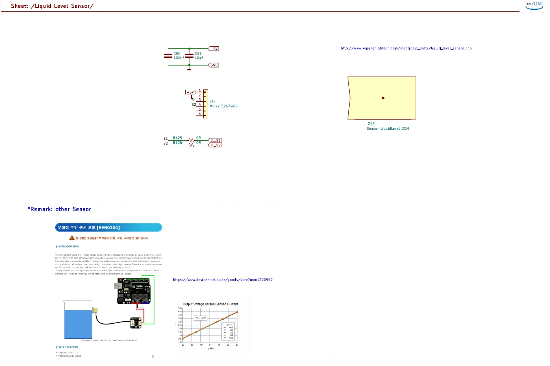Image resolution: width=550 pixels, height=366 pixels.
Task: Click the INTRODUCTION heading
Action: pyautogui.click(x=68, y=246)
